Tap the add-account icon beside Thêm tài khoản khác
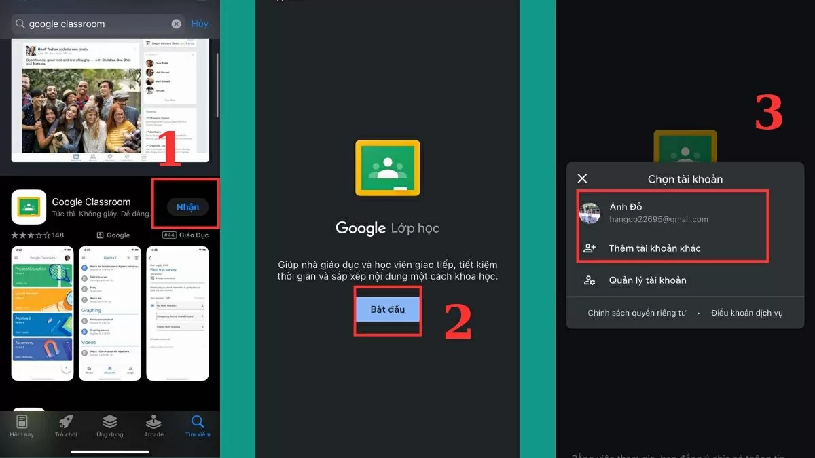The height and width of the screenshot is (458, 815). pos(590,248)
